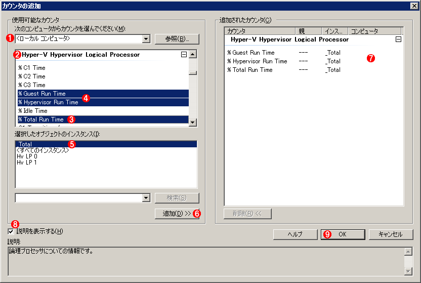Image resolution: width=421 pixels, height=283 pixels.
Task: Click the instance search text field
Action: pyautogui.click(x=78, y=198)
